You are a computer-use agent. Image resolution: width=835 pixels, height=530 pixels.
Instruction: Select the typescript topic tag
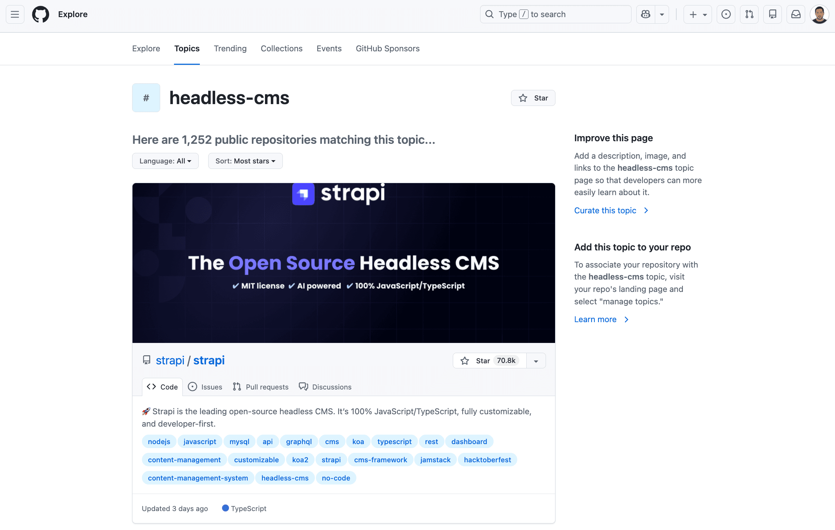(394, 442)
